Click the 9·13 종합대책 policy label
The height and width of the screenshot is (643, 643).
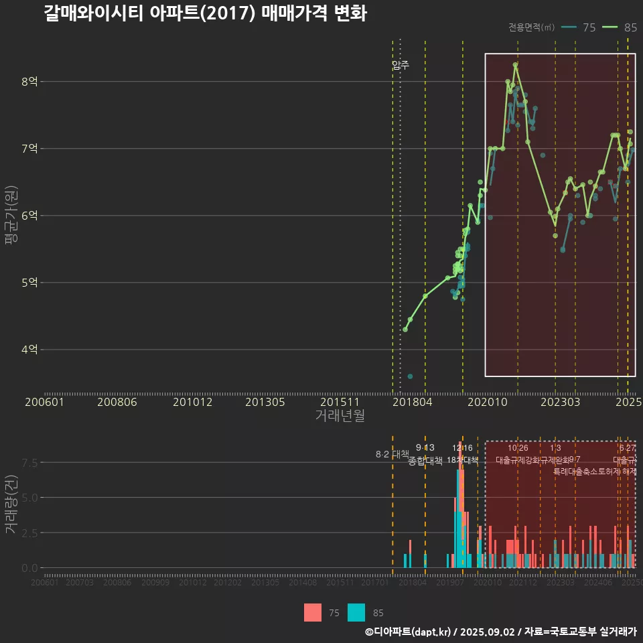click(x=425, y=454)
